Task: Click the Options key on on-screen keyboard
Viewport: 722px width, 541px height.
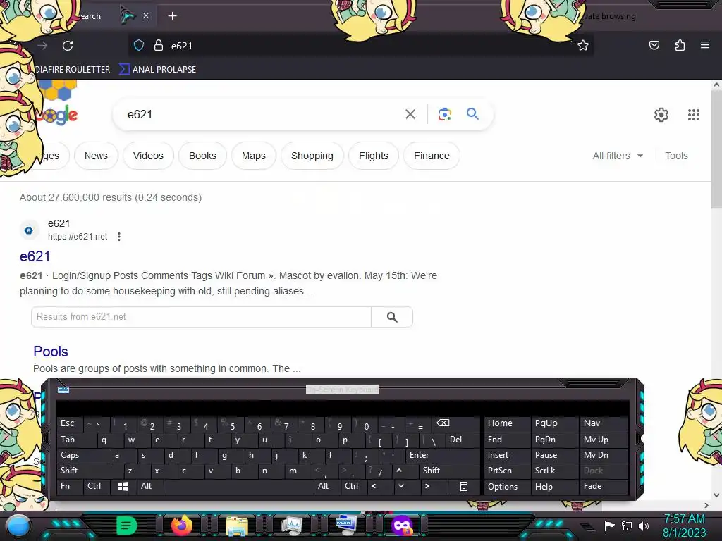Action: [x=507, y=486]
